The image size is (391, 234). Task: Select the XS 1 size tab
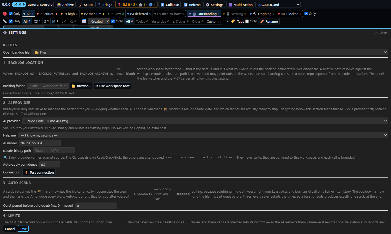(x=37, y=21)
